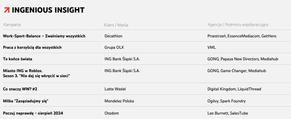Click the red arrow icon beside Ingenious Insight

pos(7,10)
